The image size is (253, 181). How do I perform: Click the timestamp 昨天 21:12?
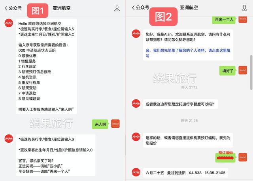click(189, 87)
